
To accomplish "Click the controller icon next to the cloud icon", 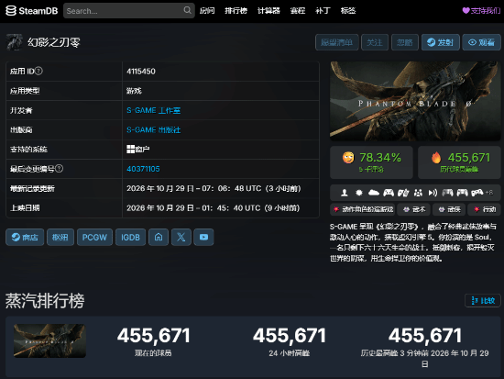I will [x=389, y=193].
